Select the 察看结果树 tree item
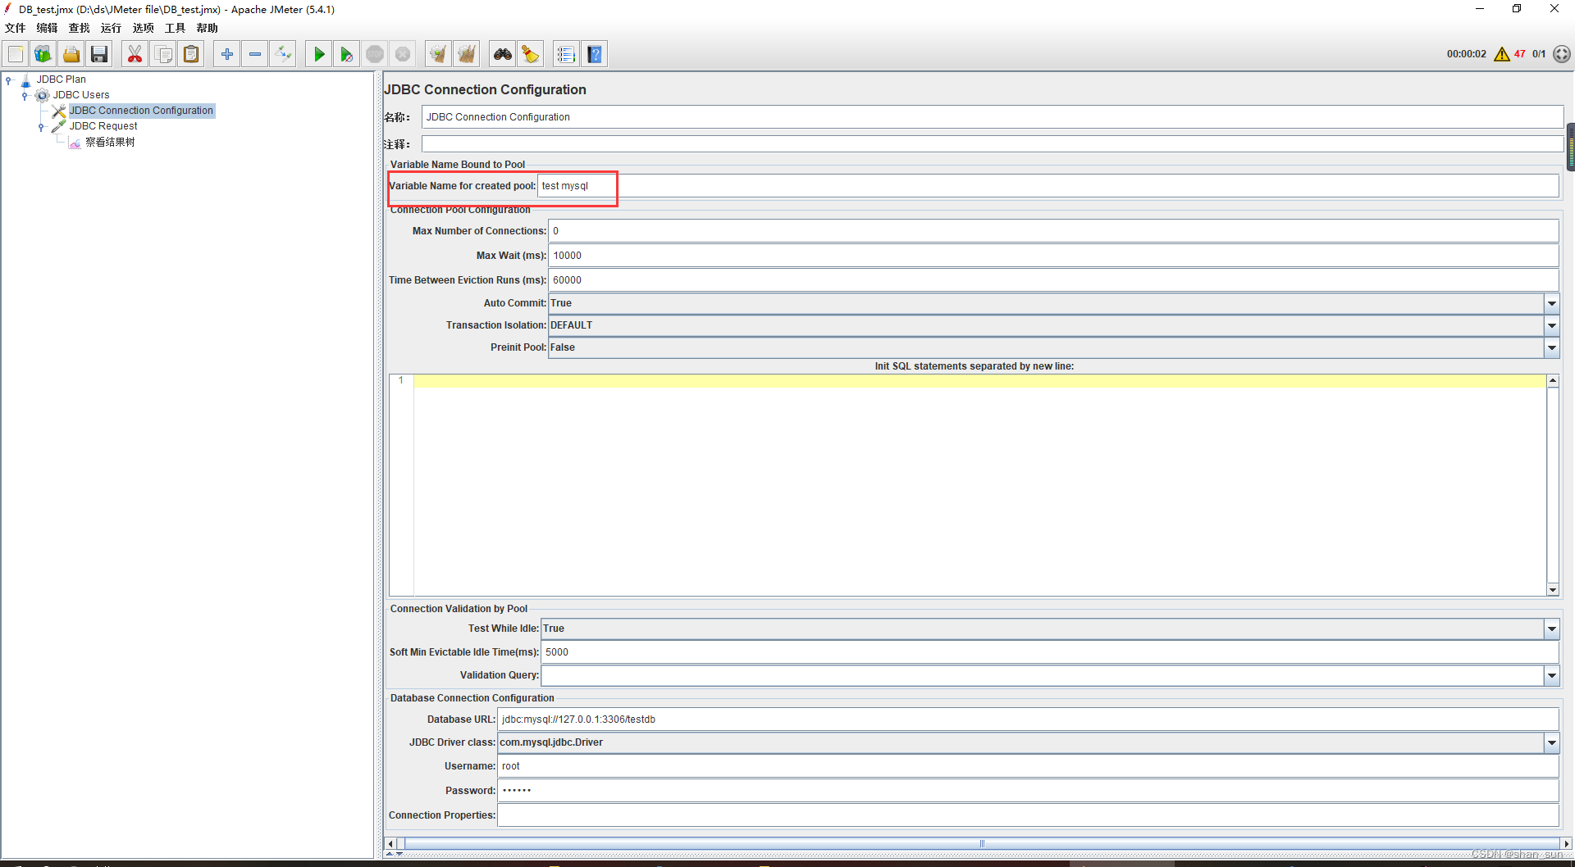The image size is (1575, 867). pos(111,142)
